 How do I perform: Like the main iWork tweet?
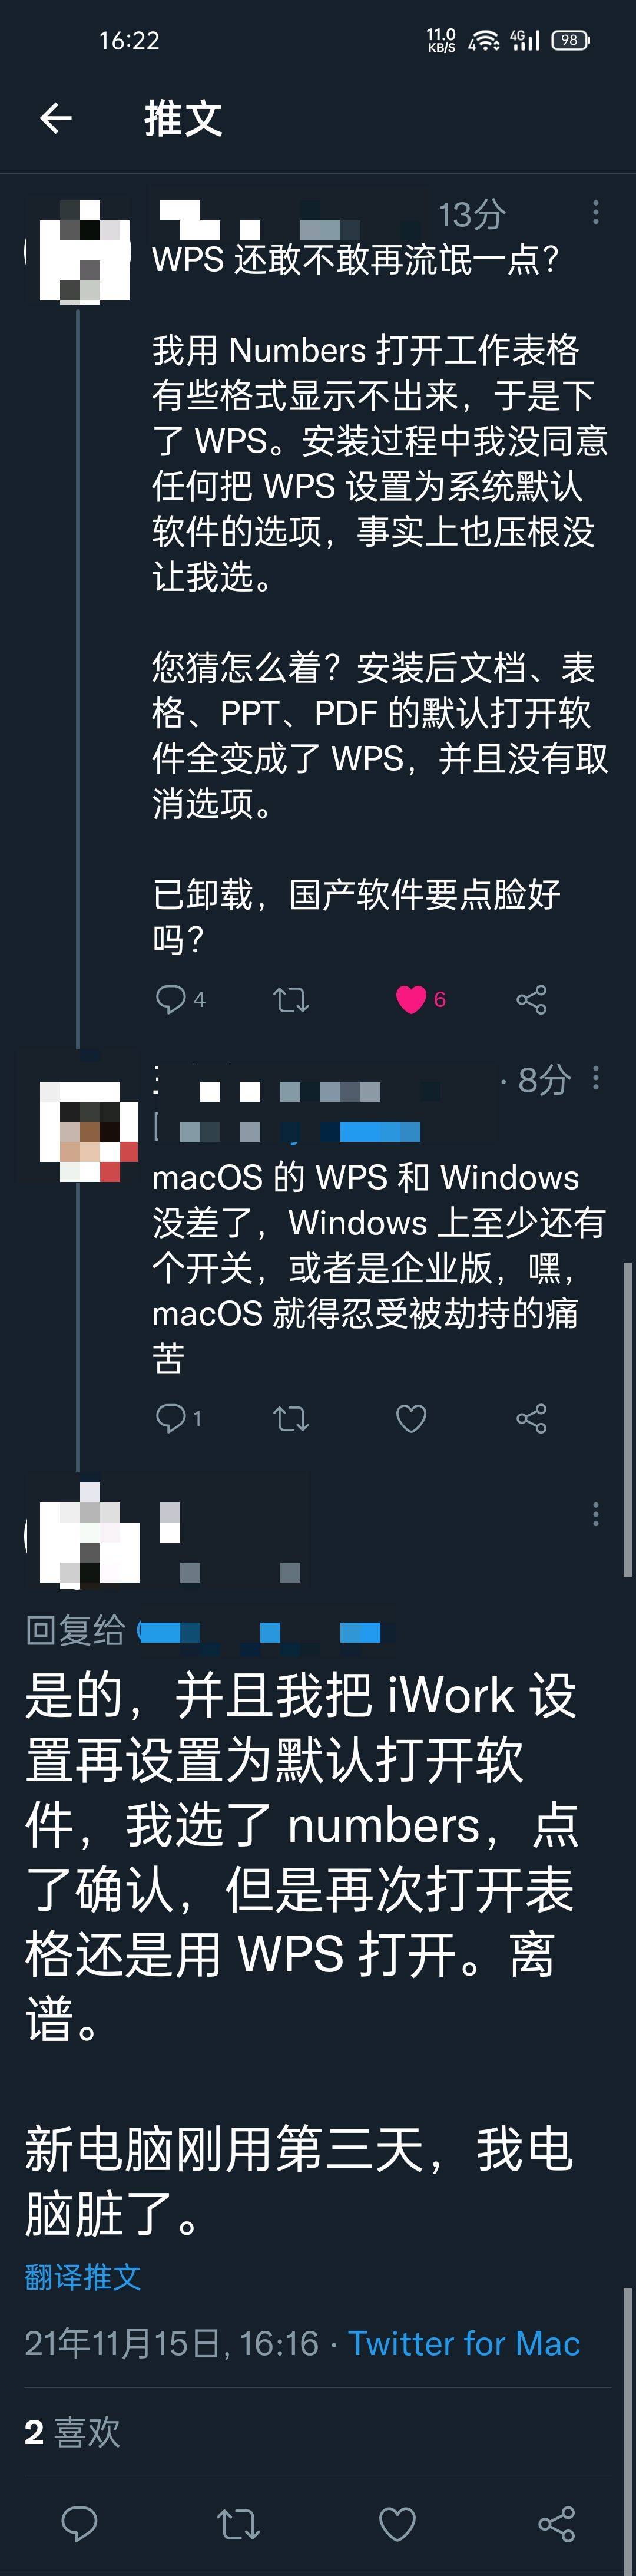(397, 2524)
